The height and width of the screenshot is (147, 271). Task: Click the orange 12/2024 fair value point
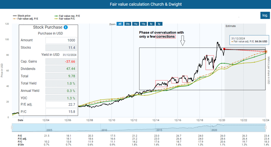266,51
